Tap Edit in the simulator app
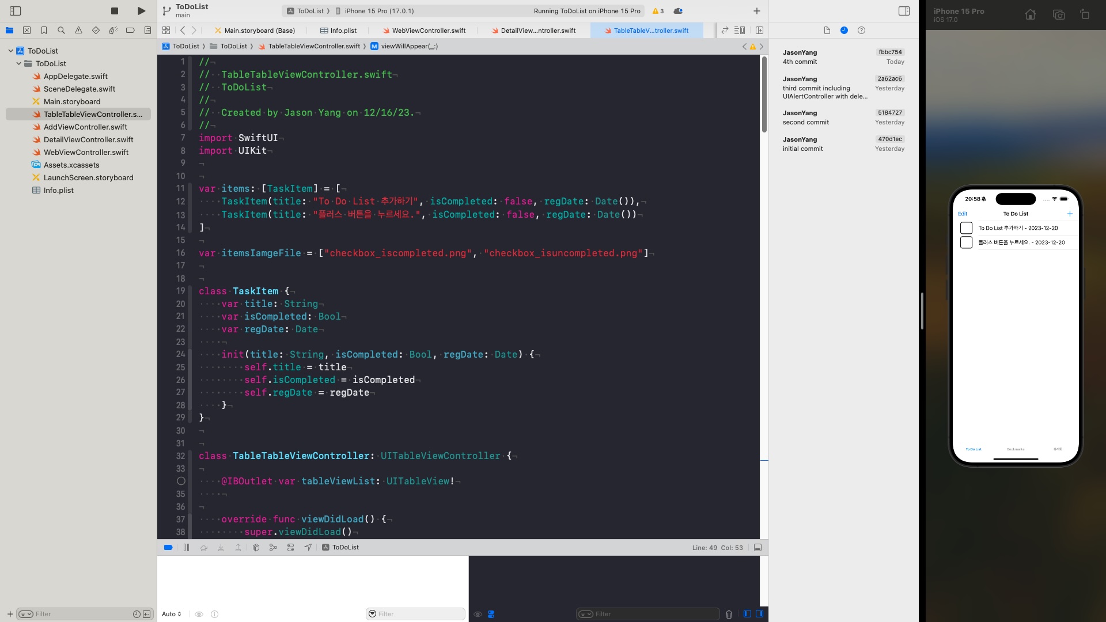The width and height of the screenshot is (1106, 622). [963, 214]
